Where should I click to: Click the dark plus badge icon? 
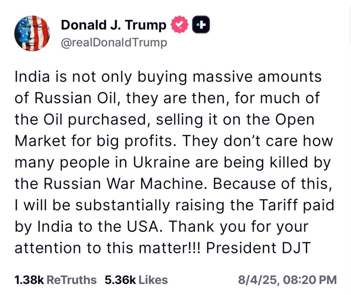tap(201, 25)
